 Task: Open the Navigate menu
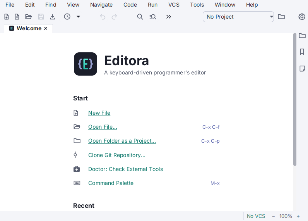click(101, 5)
